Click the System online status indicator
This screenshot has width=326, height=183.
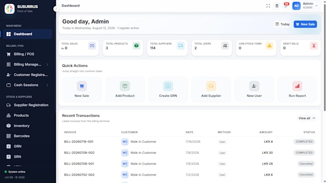[15, 172]
